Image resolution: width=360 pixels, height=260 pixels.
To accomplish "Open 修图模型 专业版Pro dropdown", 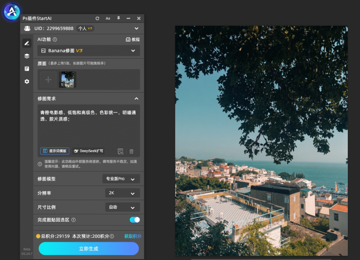I will coord(121,179).
